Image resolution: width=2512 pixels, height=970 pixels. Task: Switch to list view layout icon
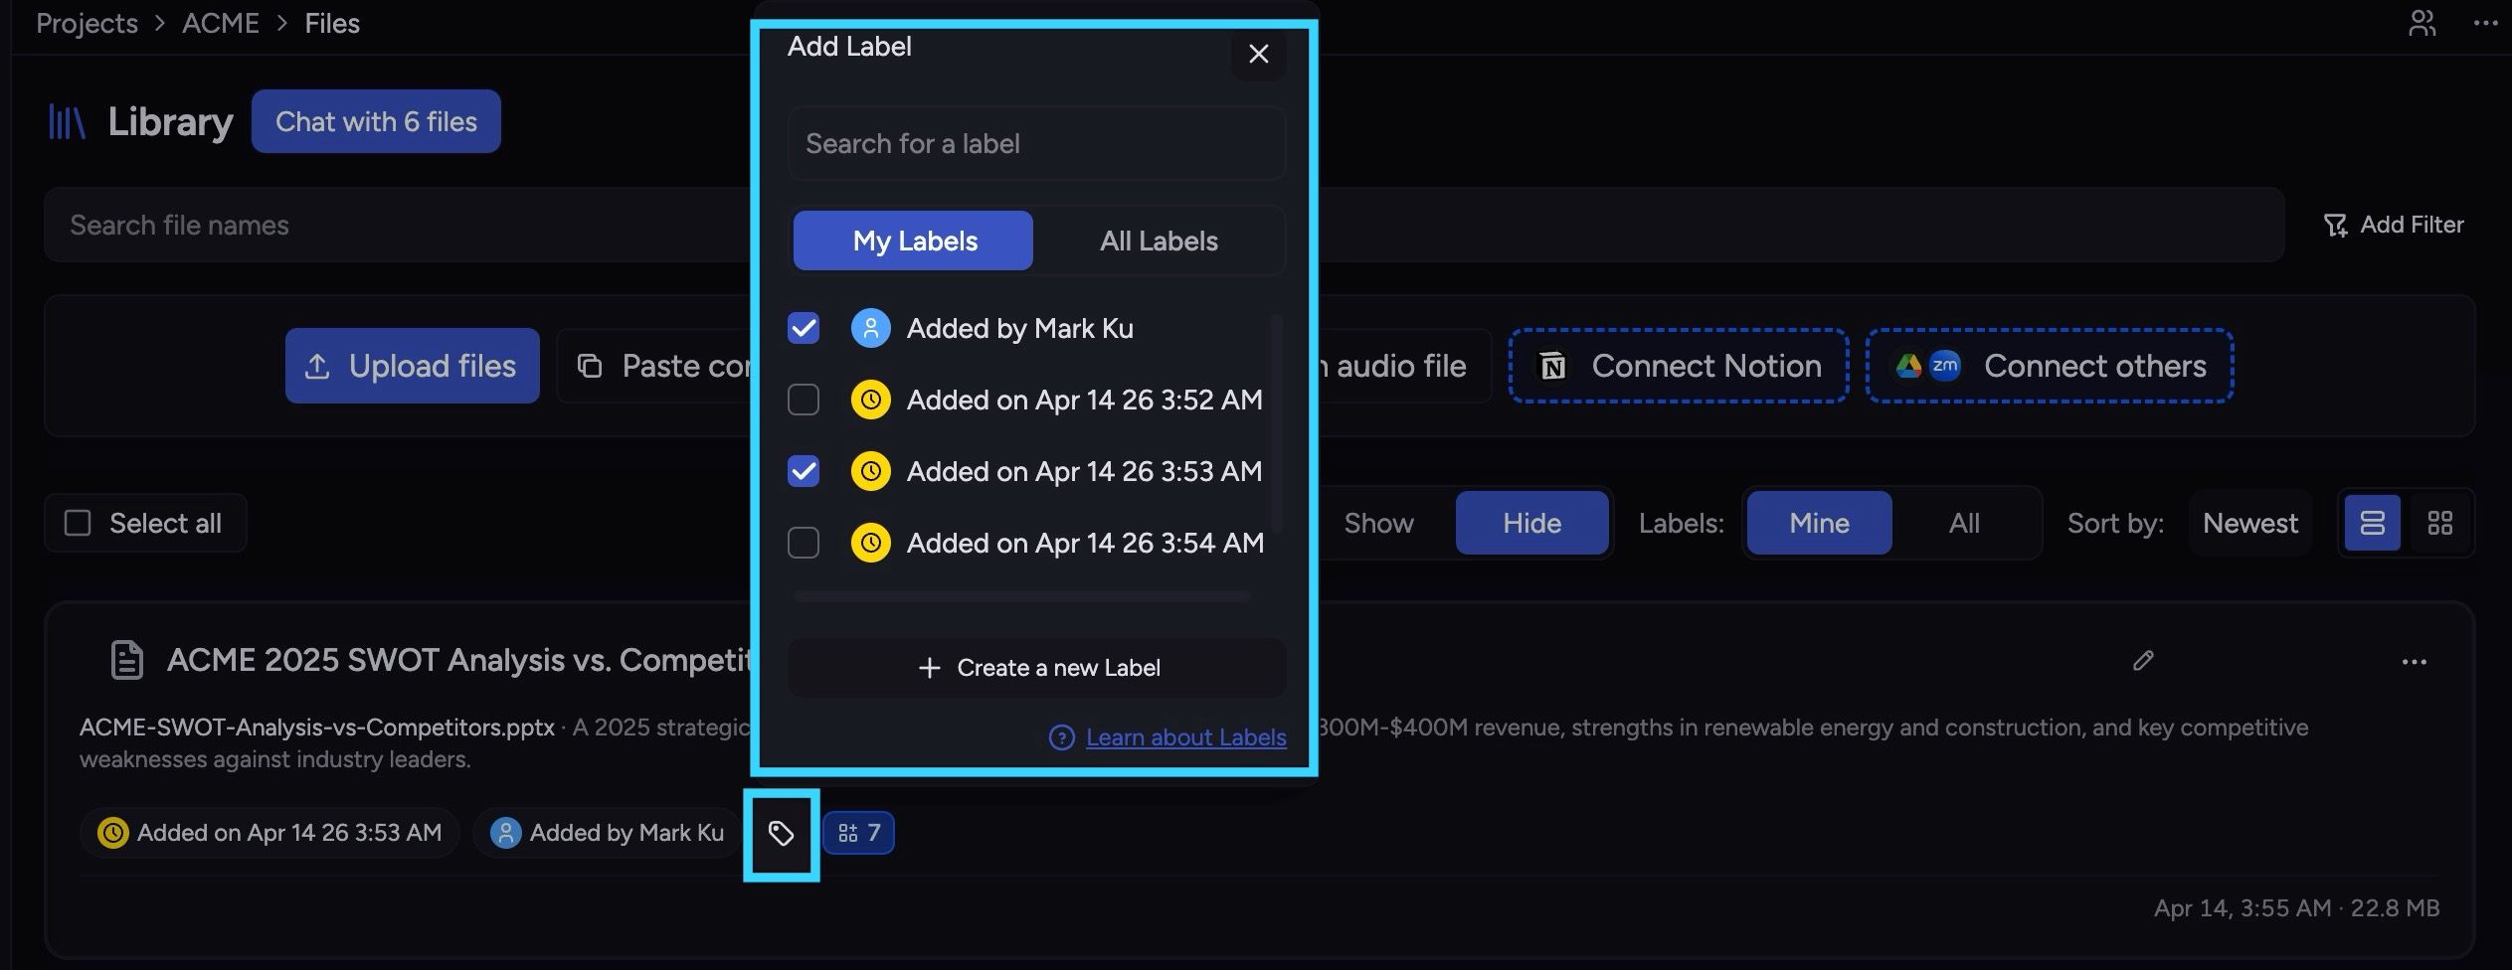pos(2373,523)
